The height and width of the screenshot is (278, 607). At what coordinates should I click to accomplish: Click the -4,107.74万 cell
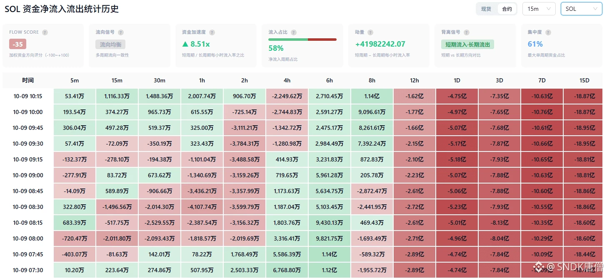pos(202,207)
